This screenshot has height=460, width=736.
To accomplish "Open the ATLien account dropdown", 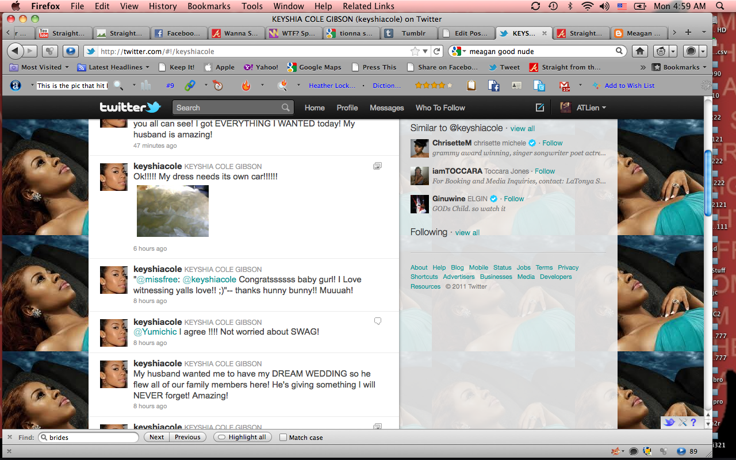I will [583, 108].
